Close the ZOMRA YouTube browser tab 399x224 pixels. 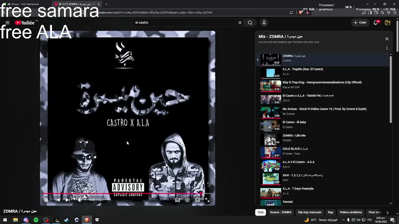click(x=99, y=4)
